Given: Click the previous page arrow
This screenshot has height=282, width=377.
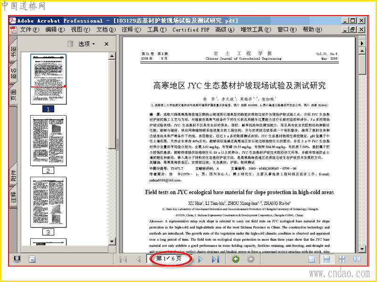Looking at the screenshot, I should click(138, 259).
